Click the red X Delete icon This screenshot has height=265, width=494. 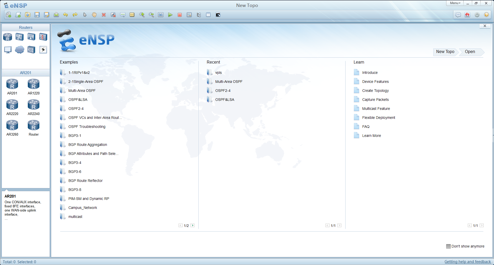104,15
